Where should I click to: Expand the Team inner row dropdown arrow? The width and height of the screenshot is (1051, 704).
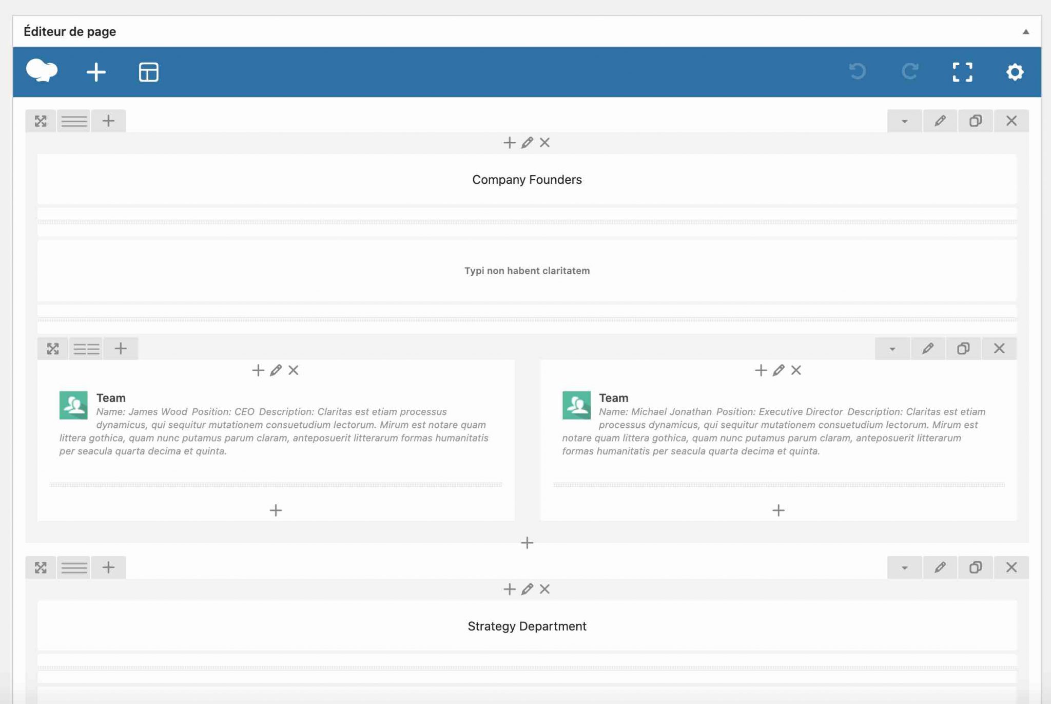coord(892,349)
